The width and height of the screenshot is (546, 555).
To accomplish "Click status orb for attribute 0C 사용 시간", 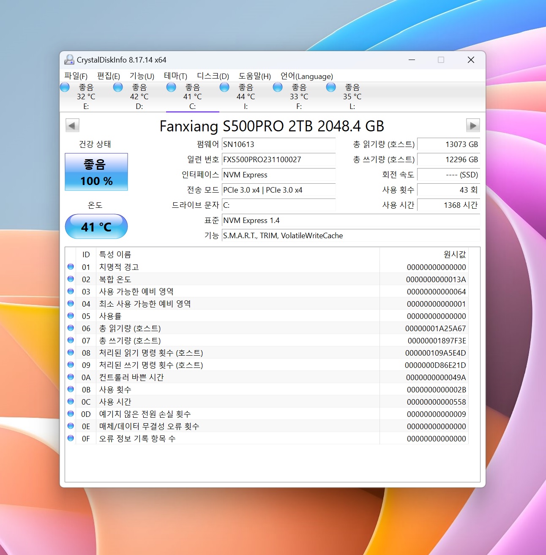I will (71, 401).
